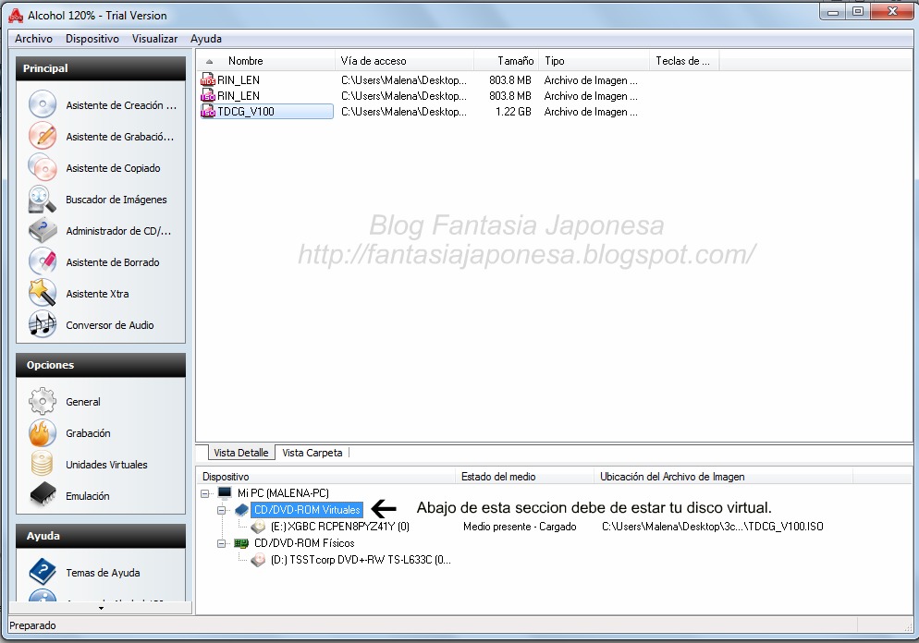Select the RIN_LEN MDS file icon
Viewport: 919px width, 643px height.
(208, 80)
